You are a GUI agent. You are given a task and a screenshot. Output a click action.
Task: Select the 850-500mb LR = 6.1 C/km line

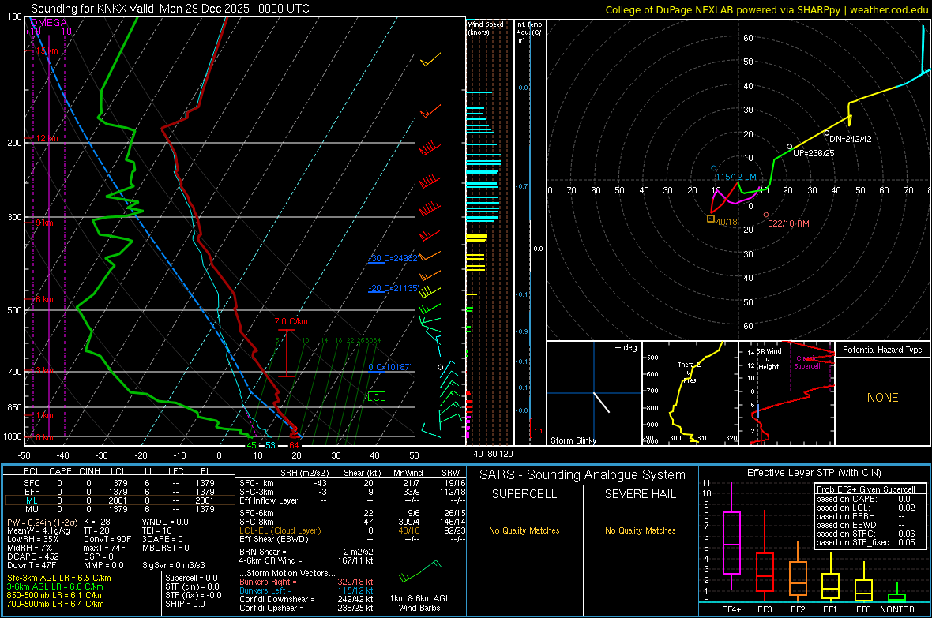tap(55, 595)
